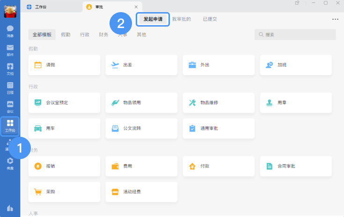Switch to the 我审批的 tab

click(x=181, y=19)
